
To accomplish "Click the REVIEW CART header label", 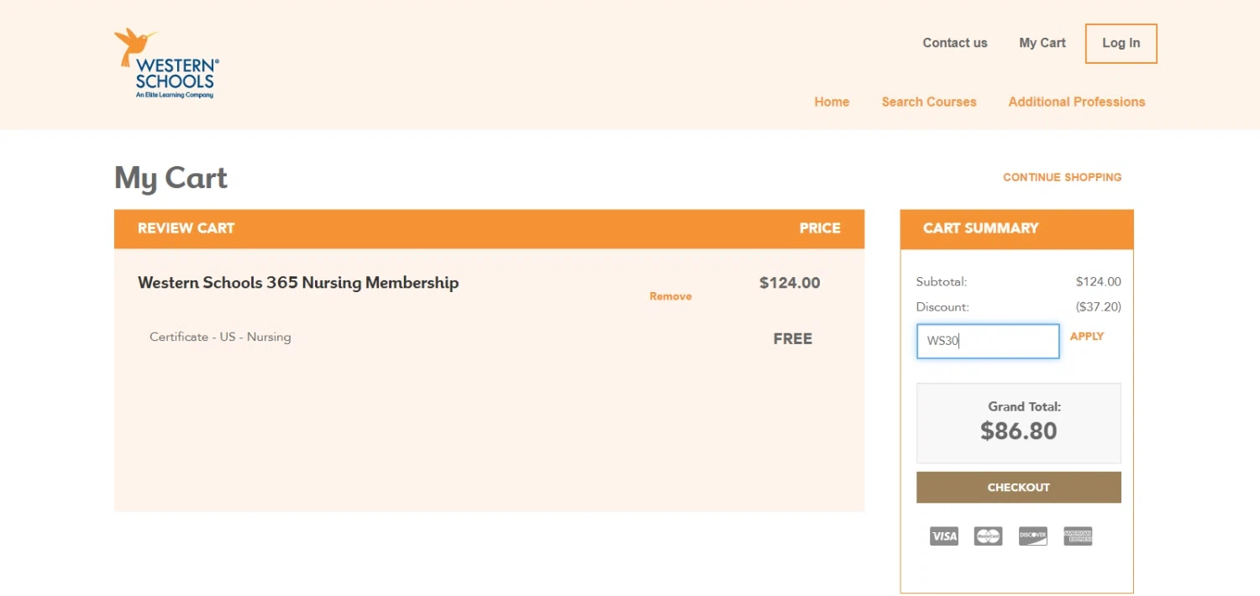I will [x=186, y=227].
